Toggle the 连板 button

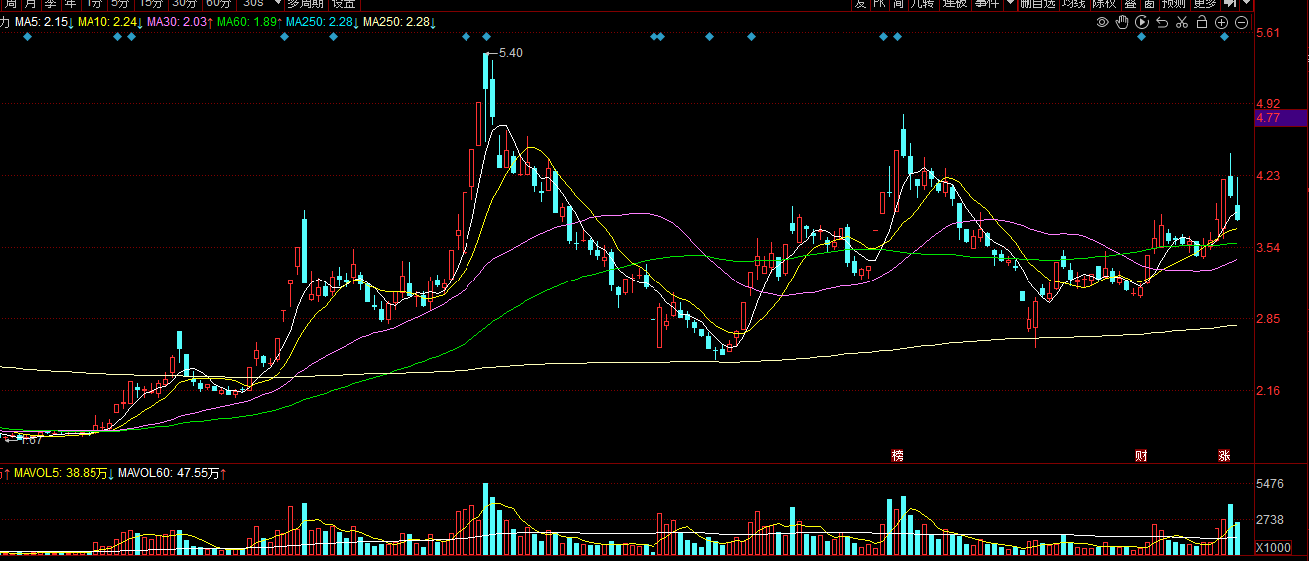(955, 4)
